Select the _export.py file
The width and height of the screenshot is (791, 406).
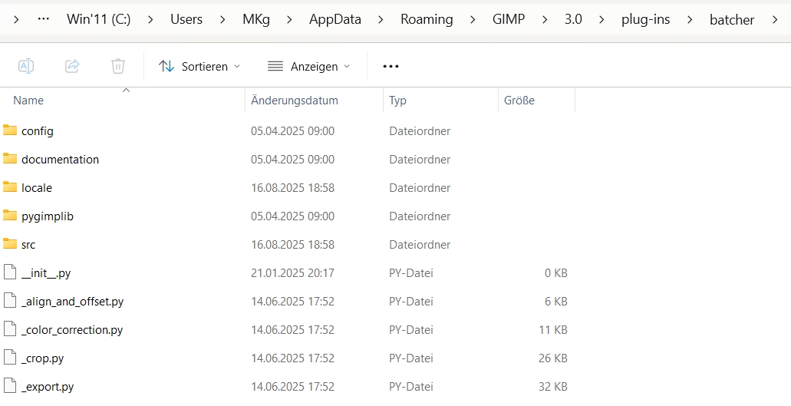click(48, 386)
